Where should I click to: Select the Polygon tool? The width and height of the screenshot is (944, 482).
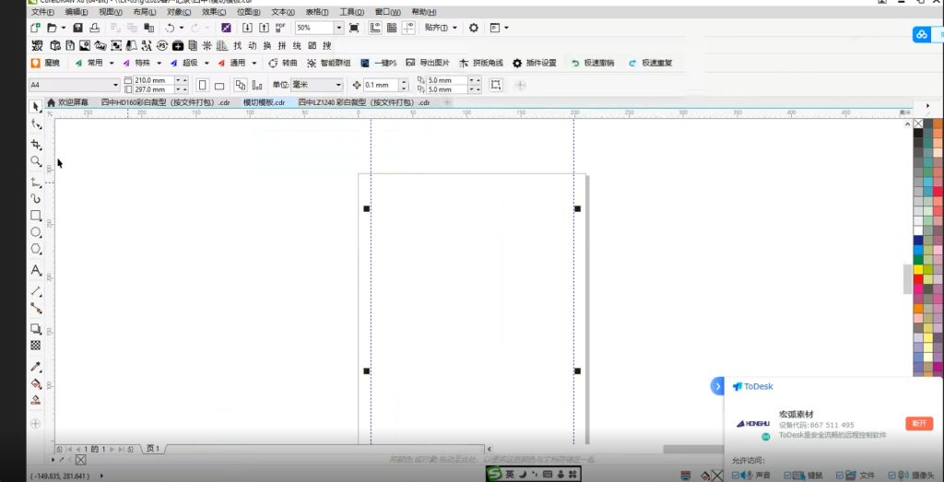coord(36,249)
